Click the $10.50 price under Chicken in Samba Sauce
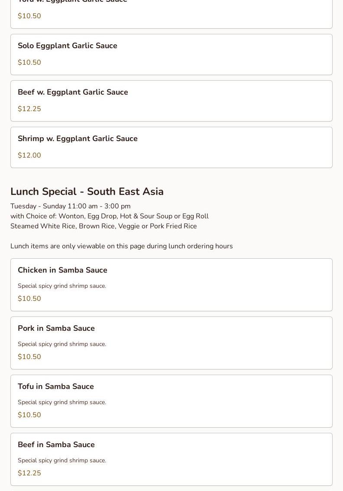The height and width of the screenshot is (491, 343). click(29, 299)
